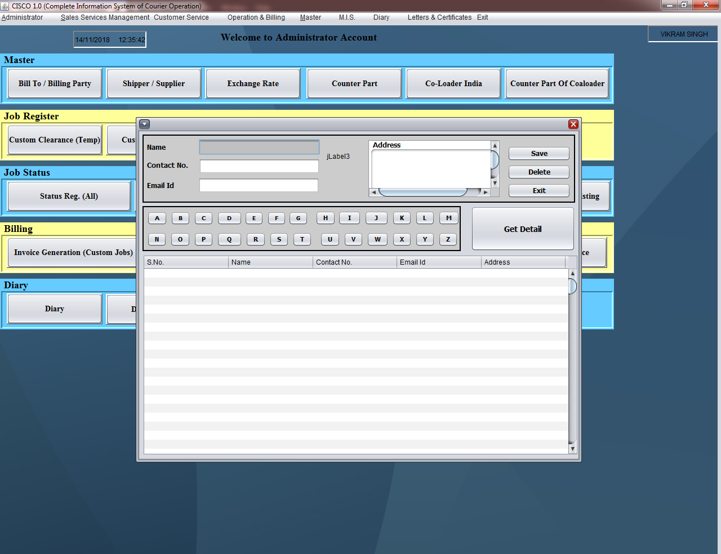The image size is (721, 554).
Task: Open the Exchange Rate master
Action: [253, 83]
